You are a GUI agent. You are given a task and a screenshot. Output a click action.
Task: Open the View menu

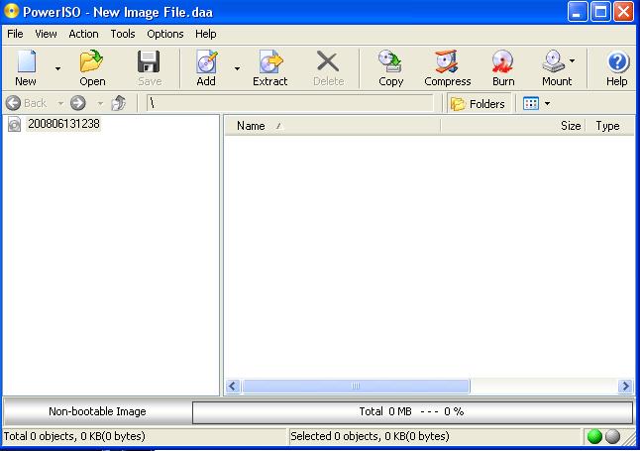46,34
